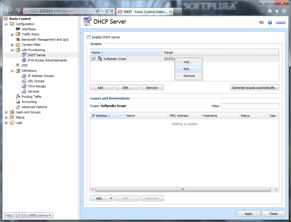Click the browser Back button
The height and width of the screenshot is (222, 291).
tap(8, 11)
